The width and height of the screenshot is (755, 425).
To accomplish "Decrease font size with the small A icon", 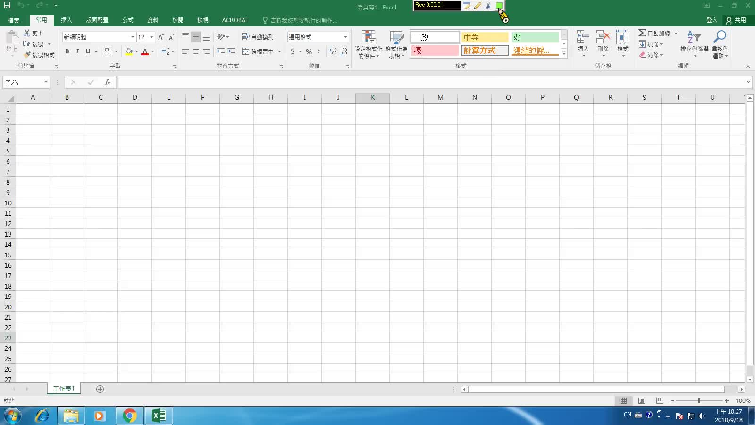I will pyautogui.click(x=171, y=37).
